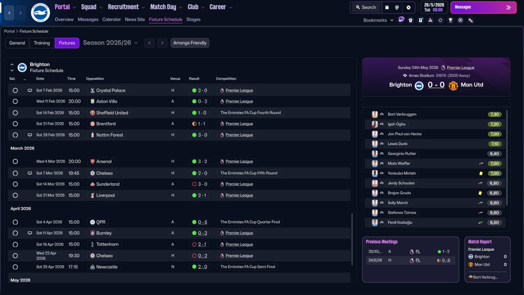The width and height of the screenshot is (524, 295).
Task: Open the Brighton club badge in header
Action: (x=40, y=13)
